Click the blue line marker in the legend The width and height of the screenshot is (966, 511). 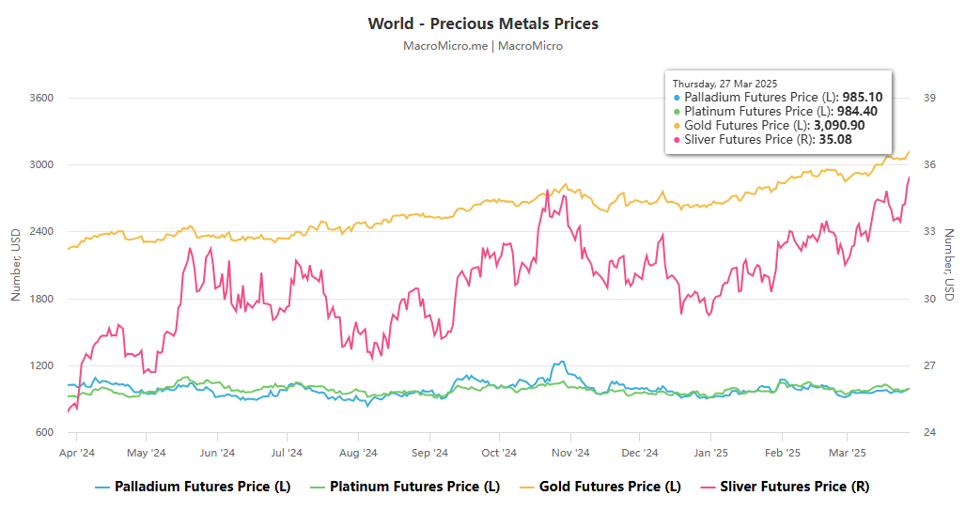click(102, 487)
